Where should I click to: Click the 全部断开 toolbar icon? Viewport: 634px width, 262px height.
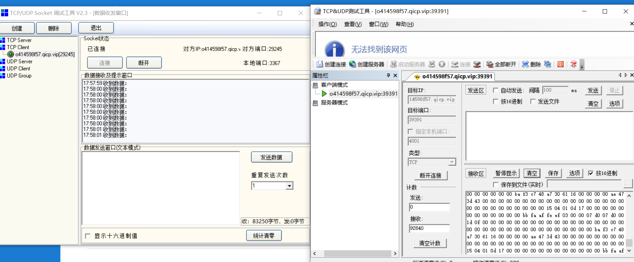tap(490, 64)
